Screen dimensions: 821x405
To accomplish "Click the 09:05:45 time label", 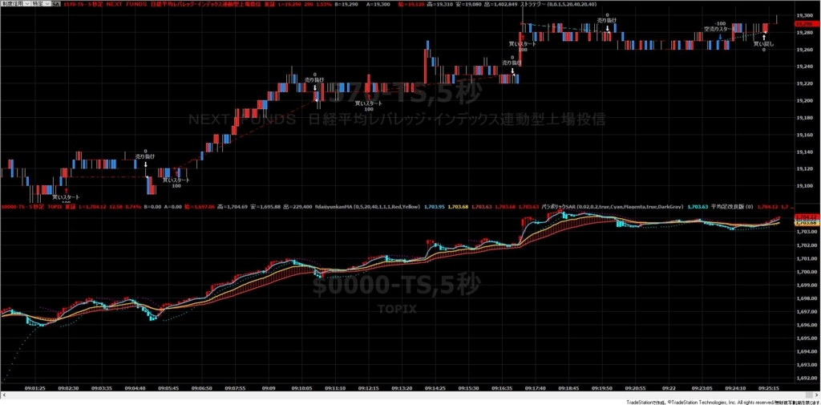I will click(168, 389).
